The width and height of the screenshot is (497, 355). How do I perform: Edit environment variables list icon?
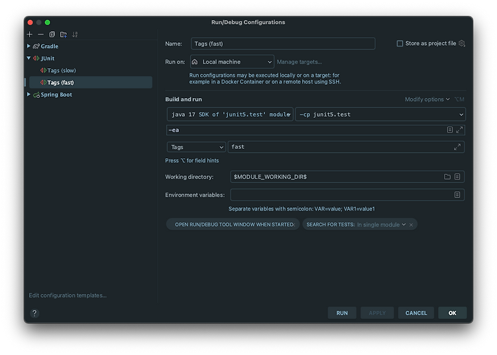tap(457, 195)
